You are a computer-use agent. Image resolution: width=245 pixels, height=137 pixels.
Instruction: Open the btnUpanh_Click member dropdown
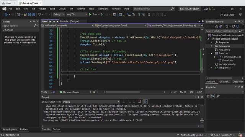[174, 25]
